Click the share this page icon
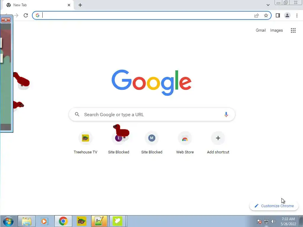Screen dimensions: 303x227 [x=257, y=15]
